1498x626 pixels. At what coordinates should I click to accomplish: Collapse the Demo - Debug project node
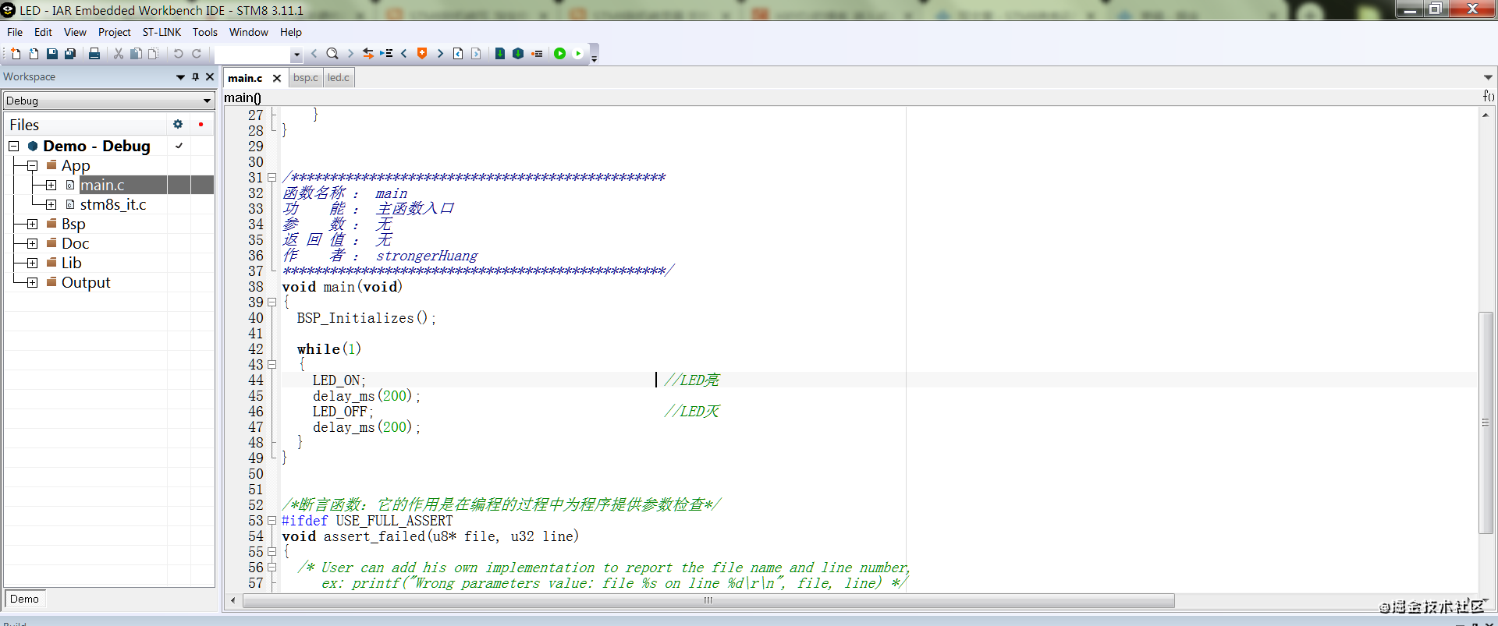coord(14,146)
